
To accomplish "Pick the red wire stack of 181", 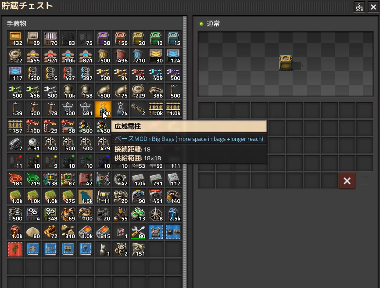I will (15, 180).
